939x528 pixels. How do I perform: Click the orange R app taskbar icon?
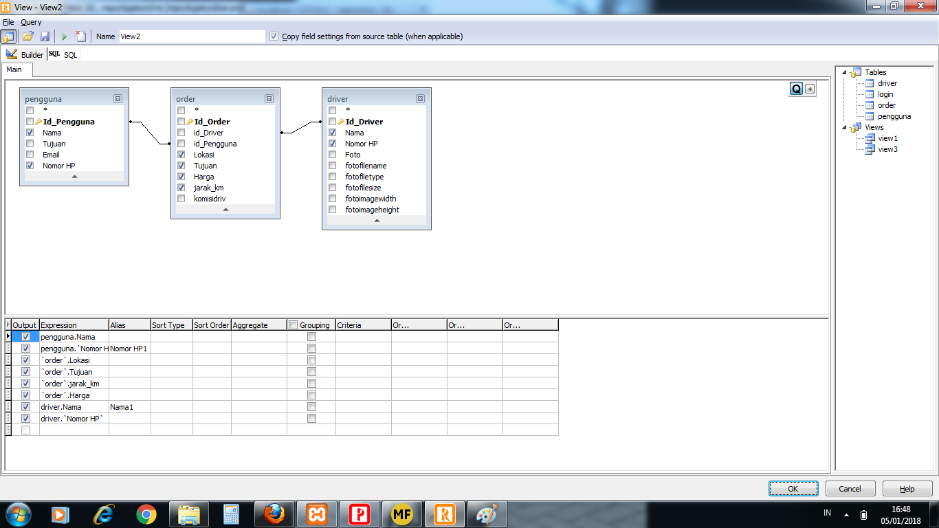[x=445, y=514]
